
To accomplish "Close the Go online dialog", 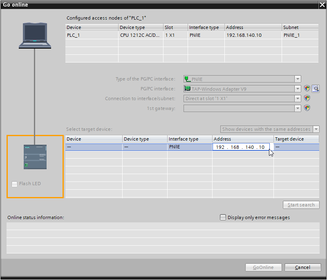I will point(322,5).
